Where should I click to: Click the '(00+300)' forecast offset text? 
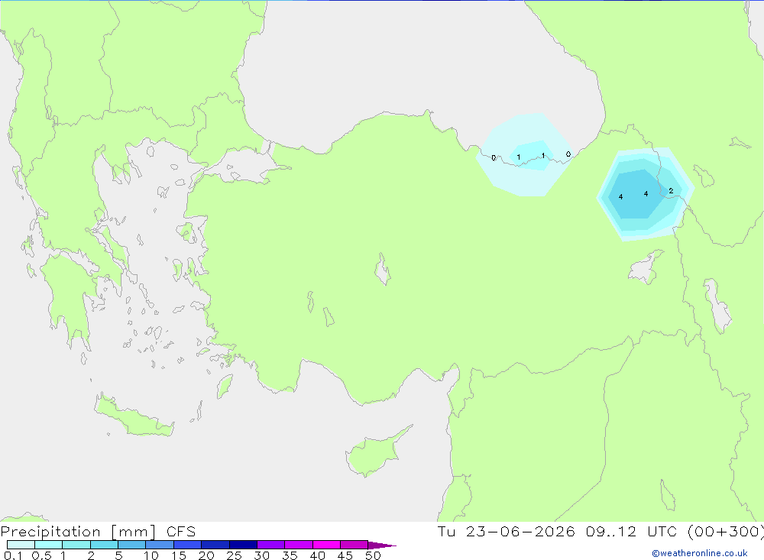(x=725, y=532)
